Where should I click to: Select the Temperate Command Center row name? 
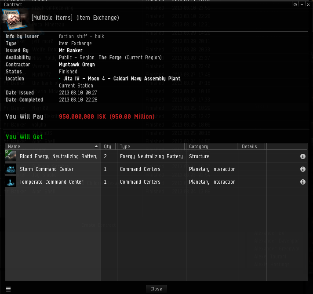51,182
